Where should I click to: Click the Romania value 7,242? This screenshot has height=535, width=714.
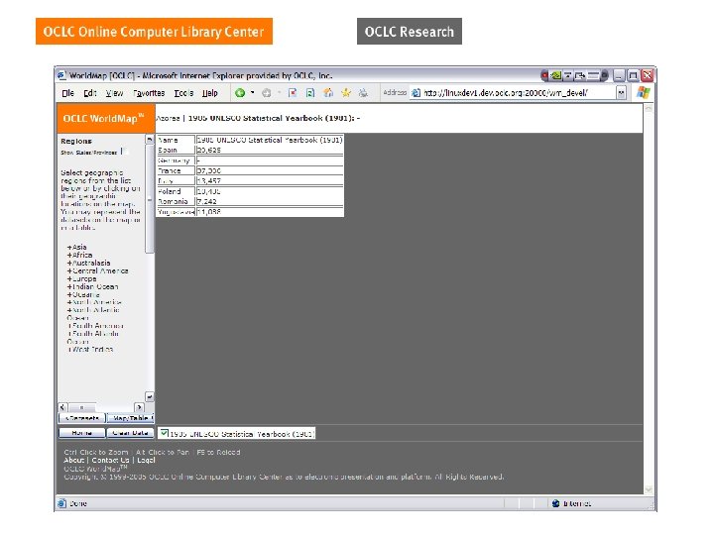(x=207, y=201)
